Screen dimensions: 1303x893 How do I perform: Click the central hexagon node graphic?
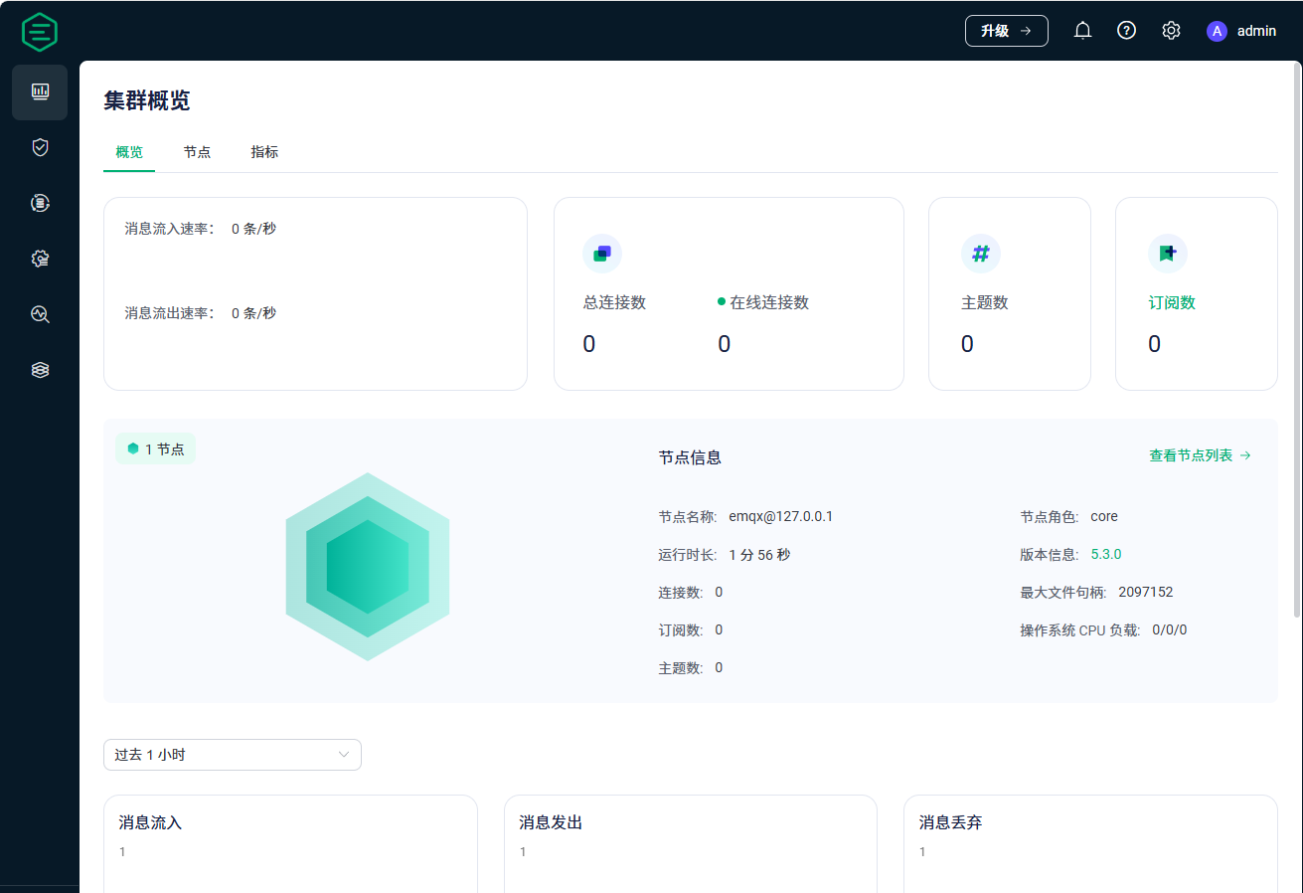pos(368,567)
